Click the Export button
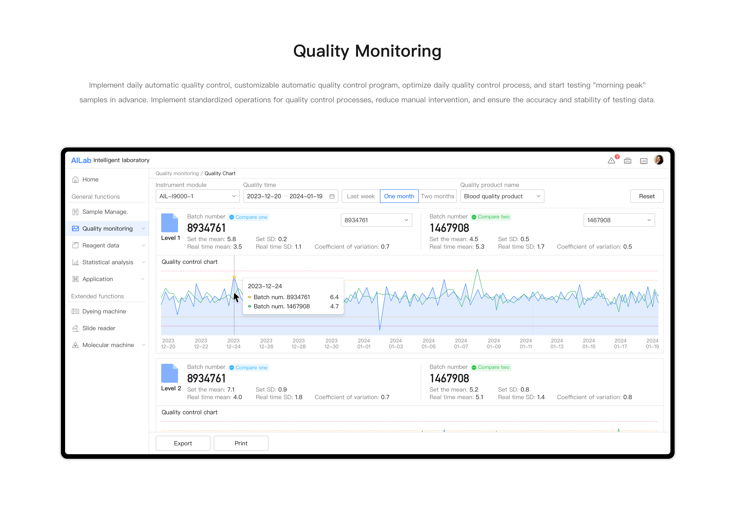The image size is (735, 525). [183, 443]
